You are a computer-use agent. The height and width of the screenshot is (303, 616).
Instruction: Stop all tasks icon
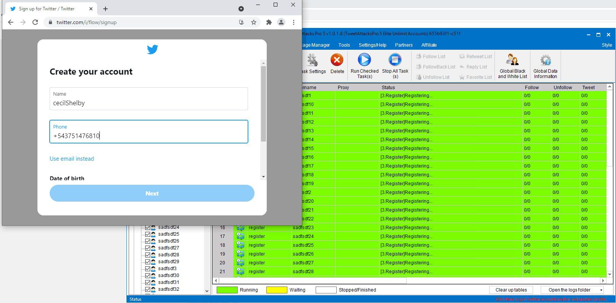pos(395,60)
